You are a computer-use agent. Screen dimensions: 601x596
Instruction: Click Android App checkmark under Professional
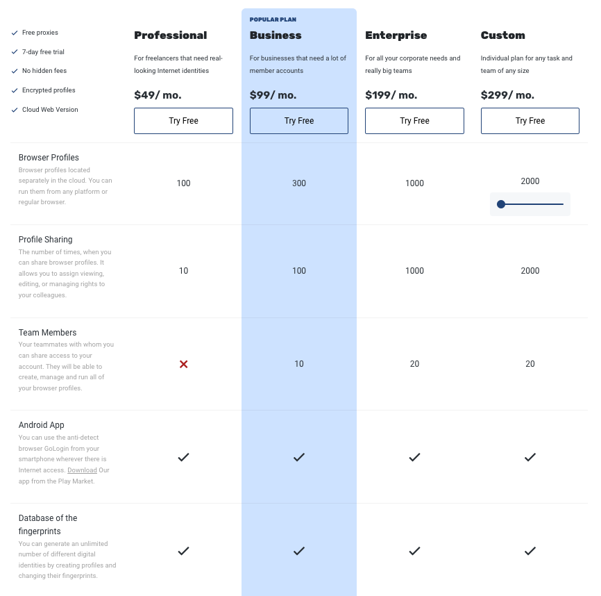pyautogui.click(x=183, y=457)
